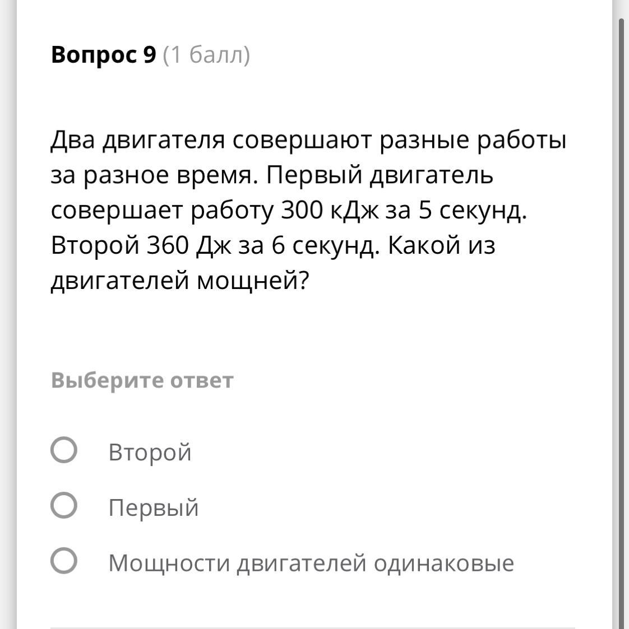Select the radio button for Первый
Viewport: 629px width, 629px height.
click(64, 505)
